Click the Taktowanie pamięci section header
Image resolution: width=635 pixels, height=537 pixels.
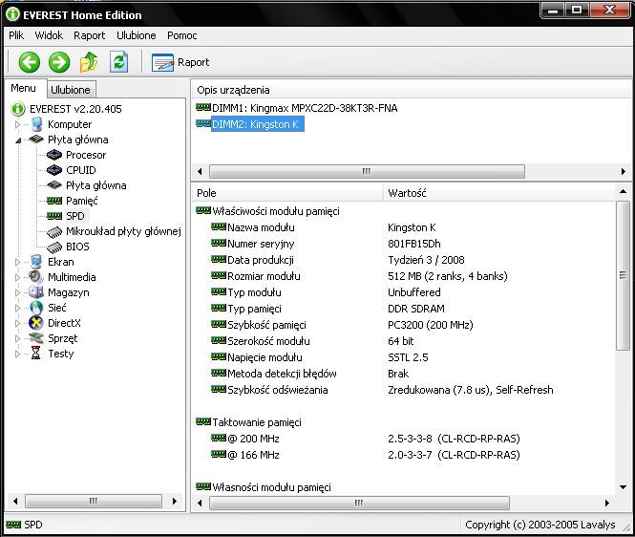[x=257, y=422]
